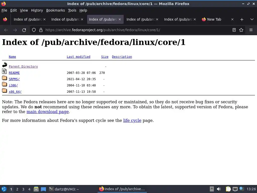The height and width of the screenshot is (193, 257).
Task: Open the volume speaker tray icon
Action: (x=219, y=189)
